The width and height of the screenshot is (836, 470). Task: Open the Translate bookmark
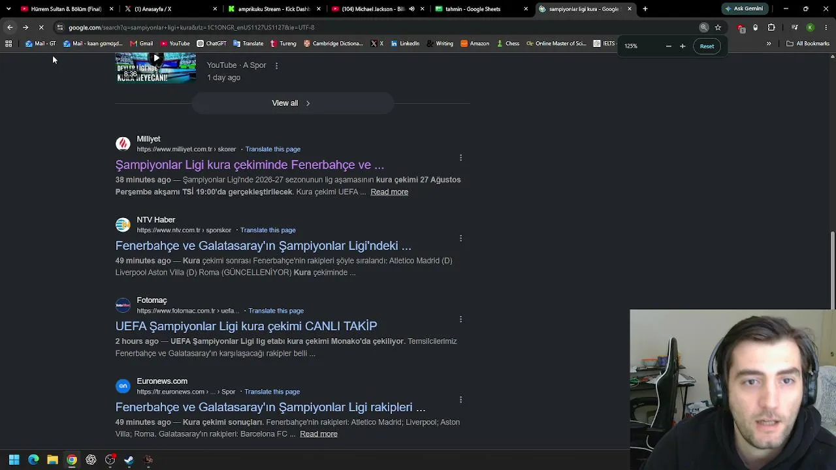pos(248,44)
